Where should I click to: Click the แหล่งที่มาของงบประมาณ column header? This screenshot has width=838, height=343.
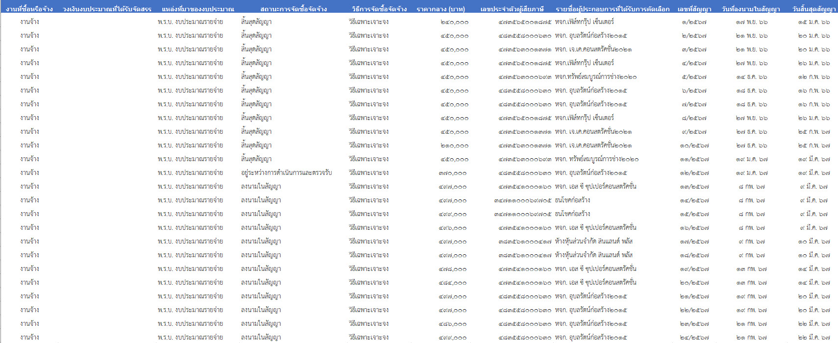click(198, 9)
